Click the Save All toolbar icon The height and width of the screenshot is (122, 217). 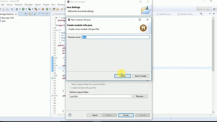[x=7, y=9]
